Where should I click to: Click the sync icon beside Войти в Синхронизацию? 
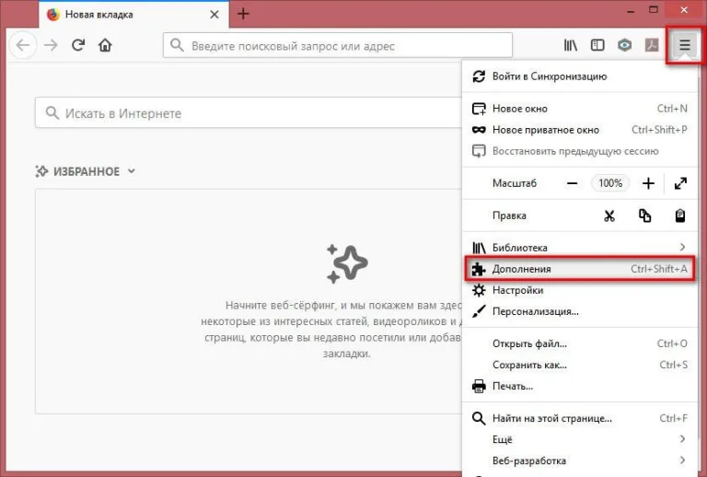pyautogui.click(x=479, y=76)
